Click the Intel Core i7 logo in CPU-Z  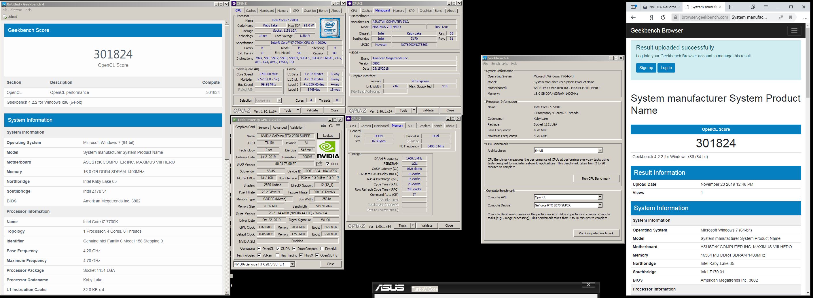(x=329, y=28)
